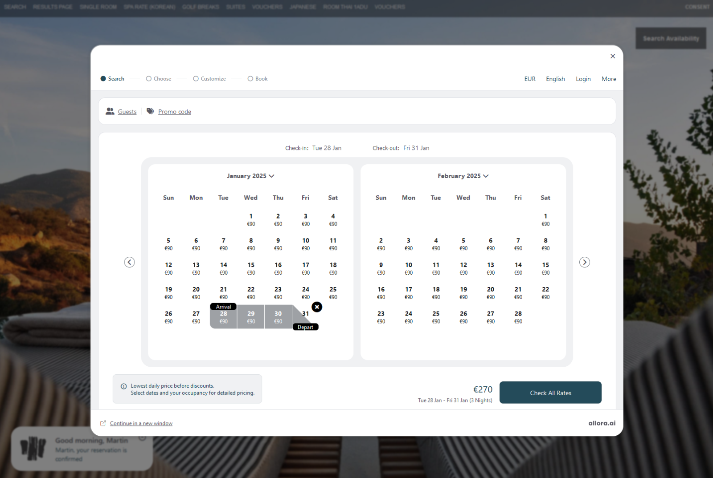This screenshot has width=713, height=478.
Task: Open Continue in a new window link
Action: (141, 423)
